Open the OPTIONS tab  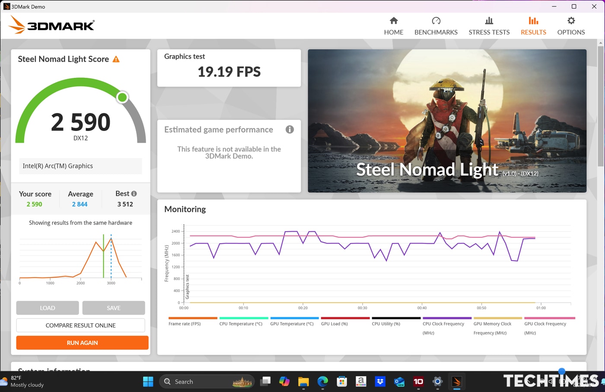571,26
